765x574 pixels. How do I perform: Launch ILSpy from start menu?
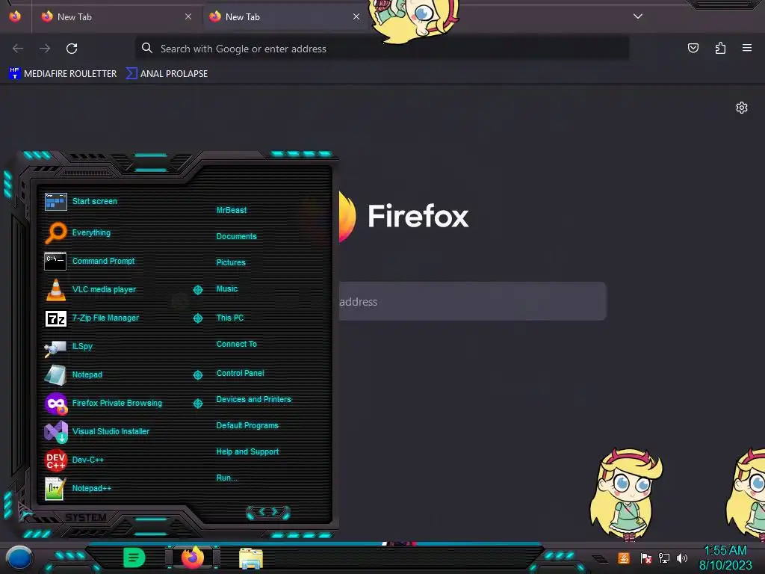coord(55,347)
